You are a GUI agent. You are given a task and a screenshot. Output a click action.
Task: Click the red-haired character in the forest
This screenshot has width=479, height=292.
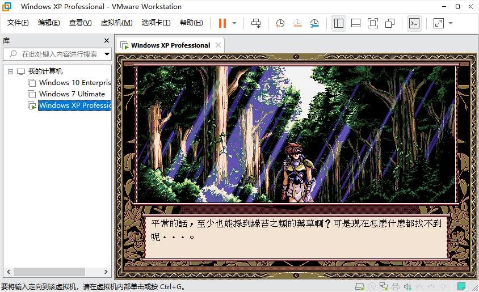click(298, 173)
